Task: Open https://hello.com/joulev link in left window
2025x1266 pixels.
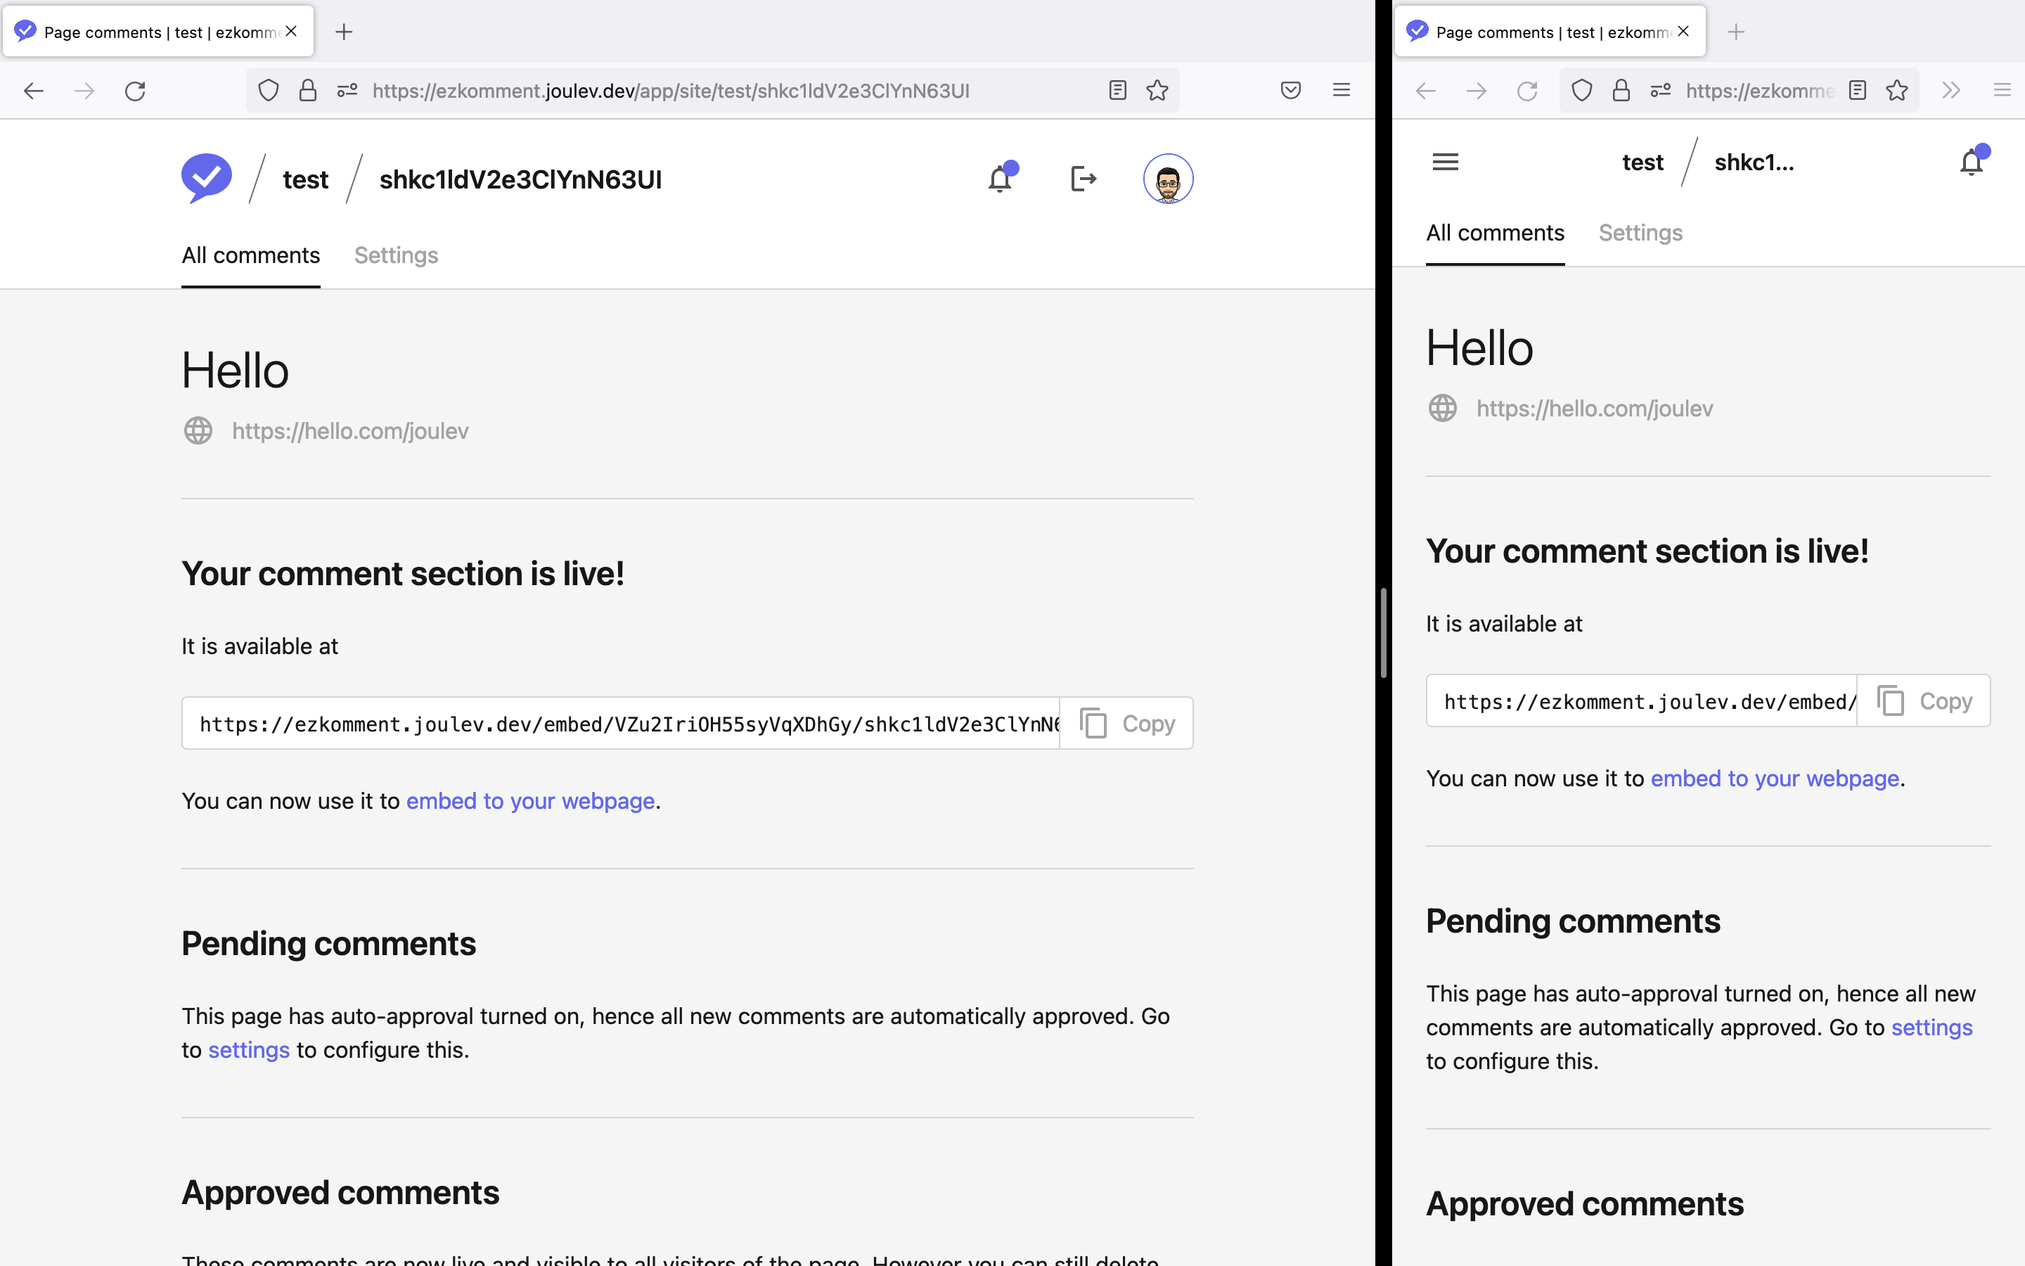Action: point(349,431)
